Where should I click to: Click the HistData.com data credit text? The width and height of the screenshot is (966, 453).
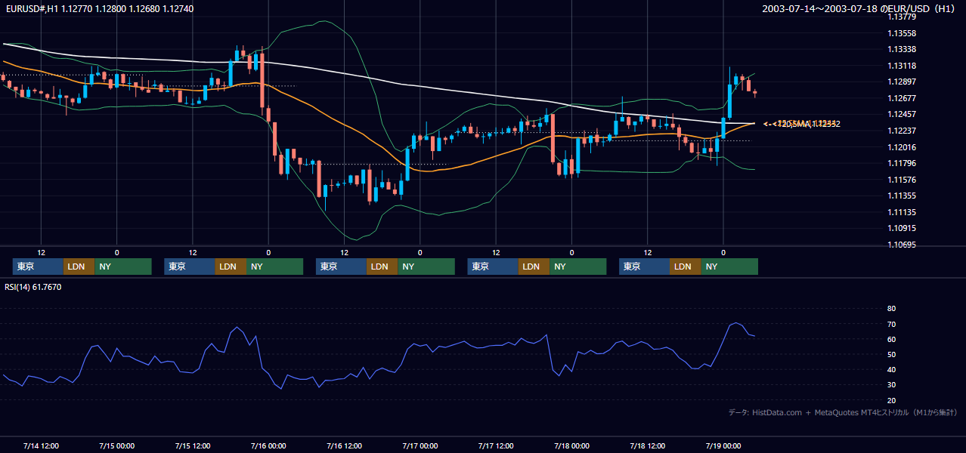[x=843, y=412]
